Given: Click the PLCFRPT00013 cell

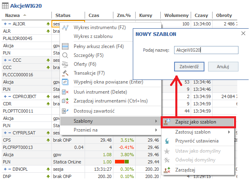Looking at the screenshot, I should (x=18, y=147).
